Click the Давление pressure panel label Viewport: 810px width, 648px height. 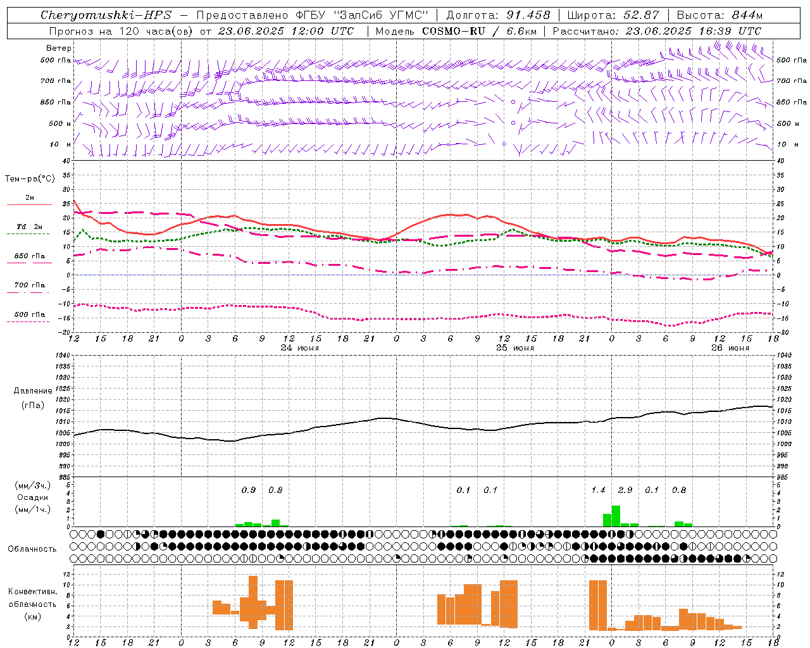33,391
